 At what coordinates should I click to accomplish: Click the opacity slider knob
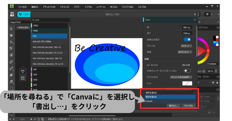coord(204,71)
